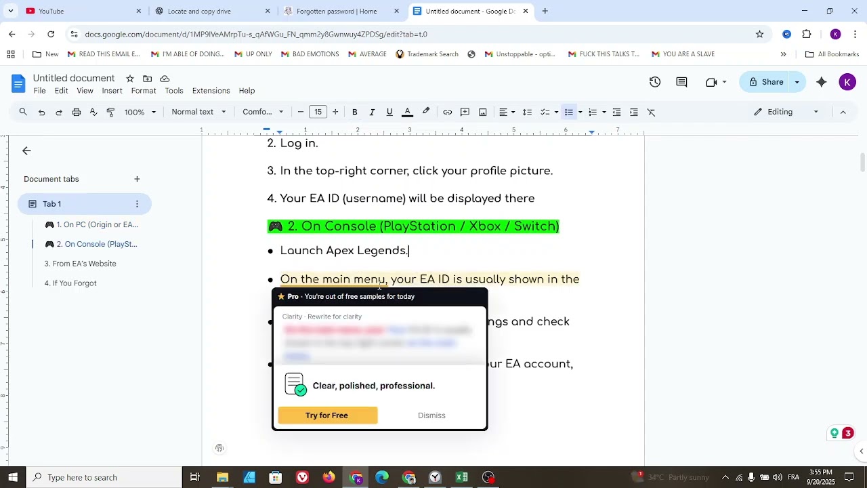The height and width of the screenshot is (488, 867).
Task: Click the Windows Start button
Action: (13, 477)
